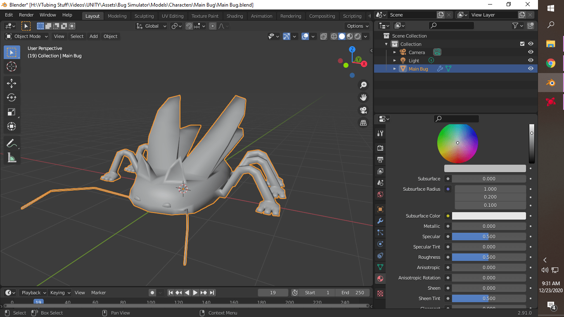Select the Scale tool
The height and width of the screenshot is (317, 564).
click(12, 112)
